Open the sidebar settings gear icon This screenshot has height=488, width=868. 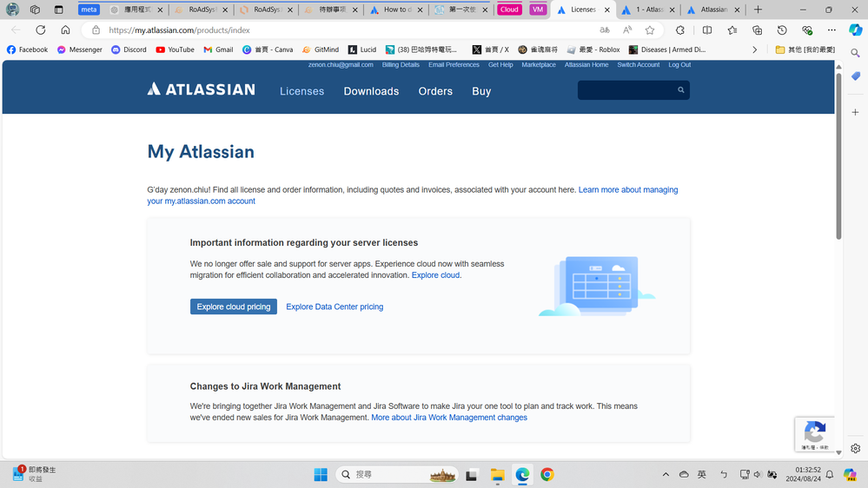[855, 448]
